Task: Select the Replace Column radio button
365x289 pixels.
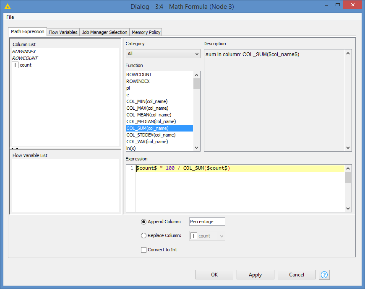Action: point(143,235)
